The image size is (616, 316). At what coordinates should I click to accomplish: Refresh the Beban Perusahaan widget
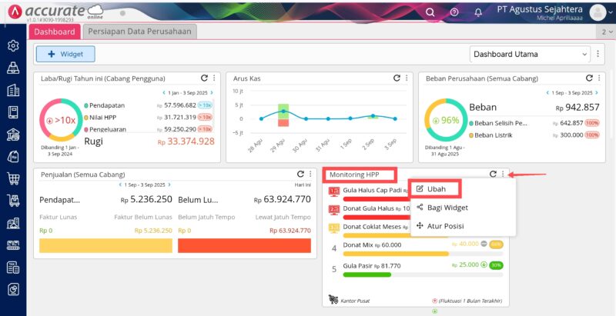pos(588,78)
